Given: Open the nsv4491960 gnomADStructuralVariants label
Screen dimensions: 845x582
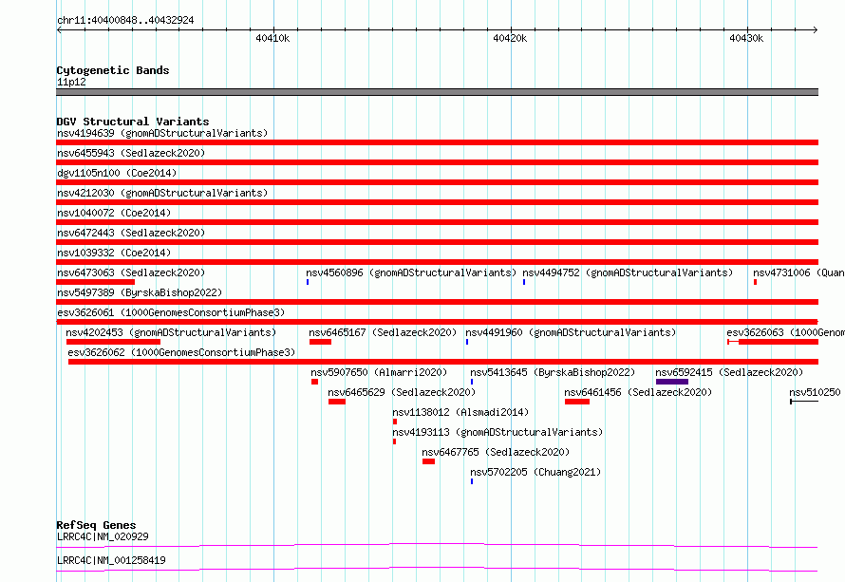Looking at the screenshot, I should pyautogui.click(x=571, y=332).
